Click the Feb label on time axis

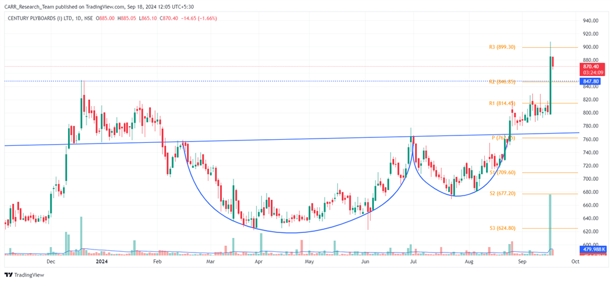coord(157,261)
